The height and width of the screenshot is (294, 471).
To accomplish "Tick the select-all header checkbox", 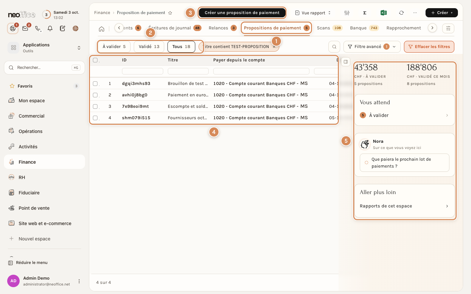I will coord(95,60).
